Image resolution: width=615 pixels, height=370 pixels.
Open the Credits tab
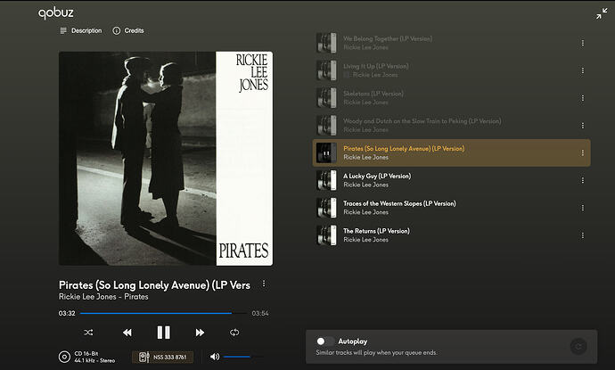click(x=128, y=30)
